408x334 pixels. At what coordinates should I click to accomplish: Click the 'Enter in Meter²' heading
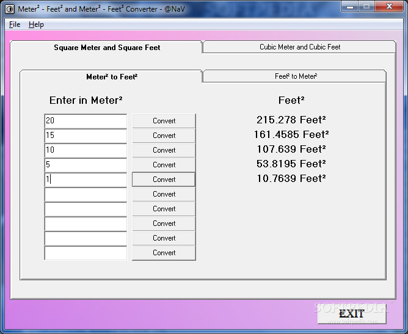click(86, 100)
